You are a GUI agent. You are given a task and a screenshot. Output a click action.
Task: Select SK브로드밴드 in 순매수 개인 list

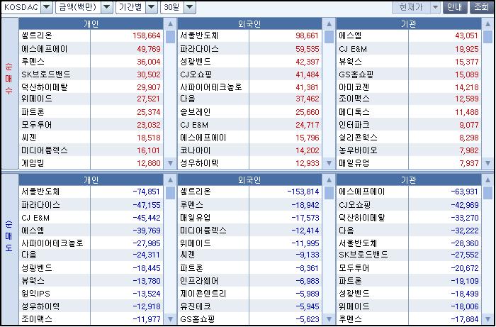tap(46, 74)
